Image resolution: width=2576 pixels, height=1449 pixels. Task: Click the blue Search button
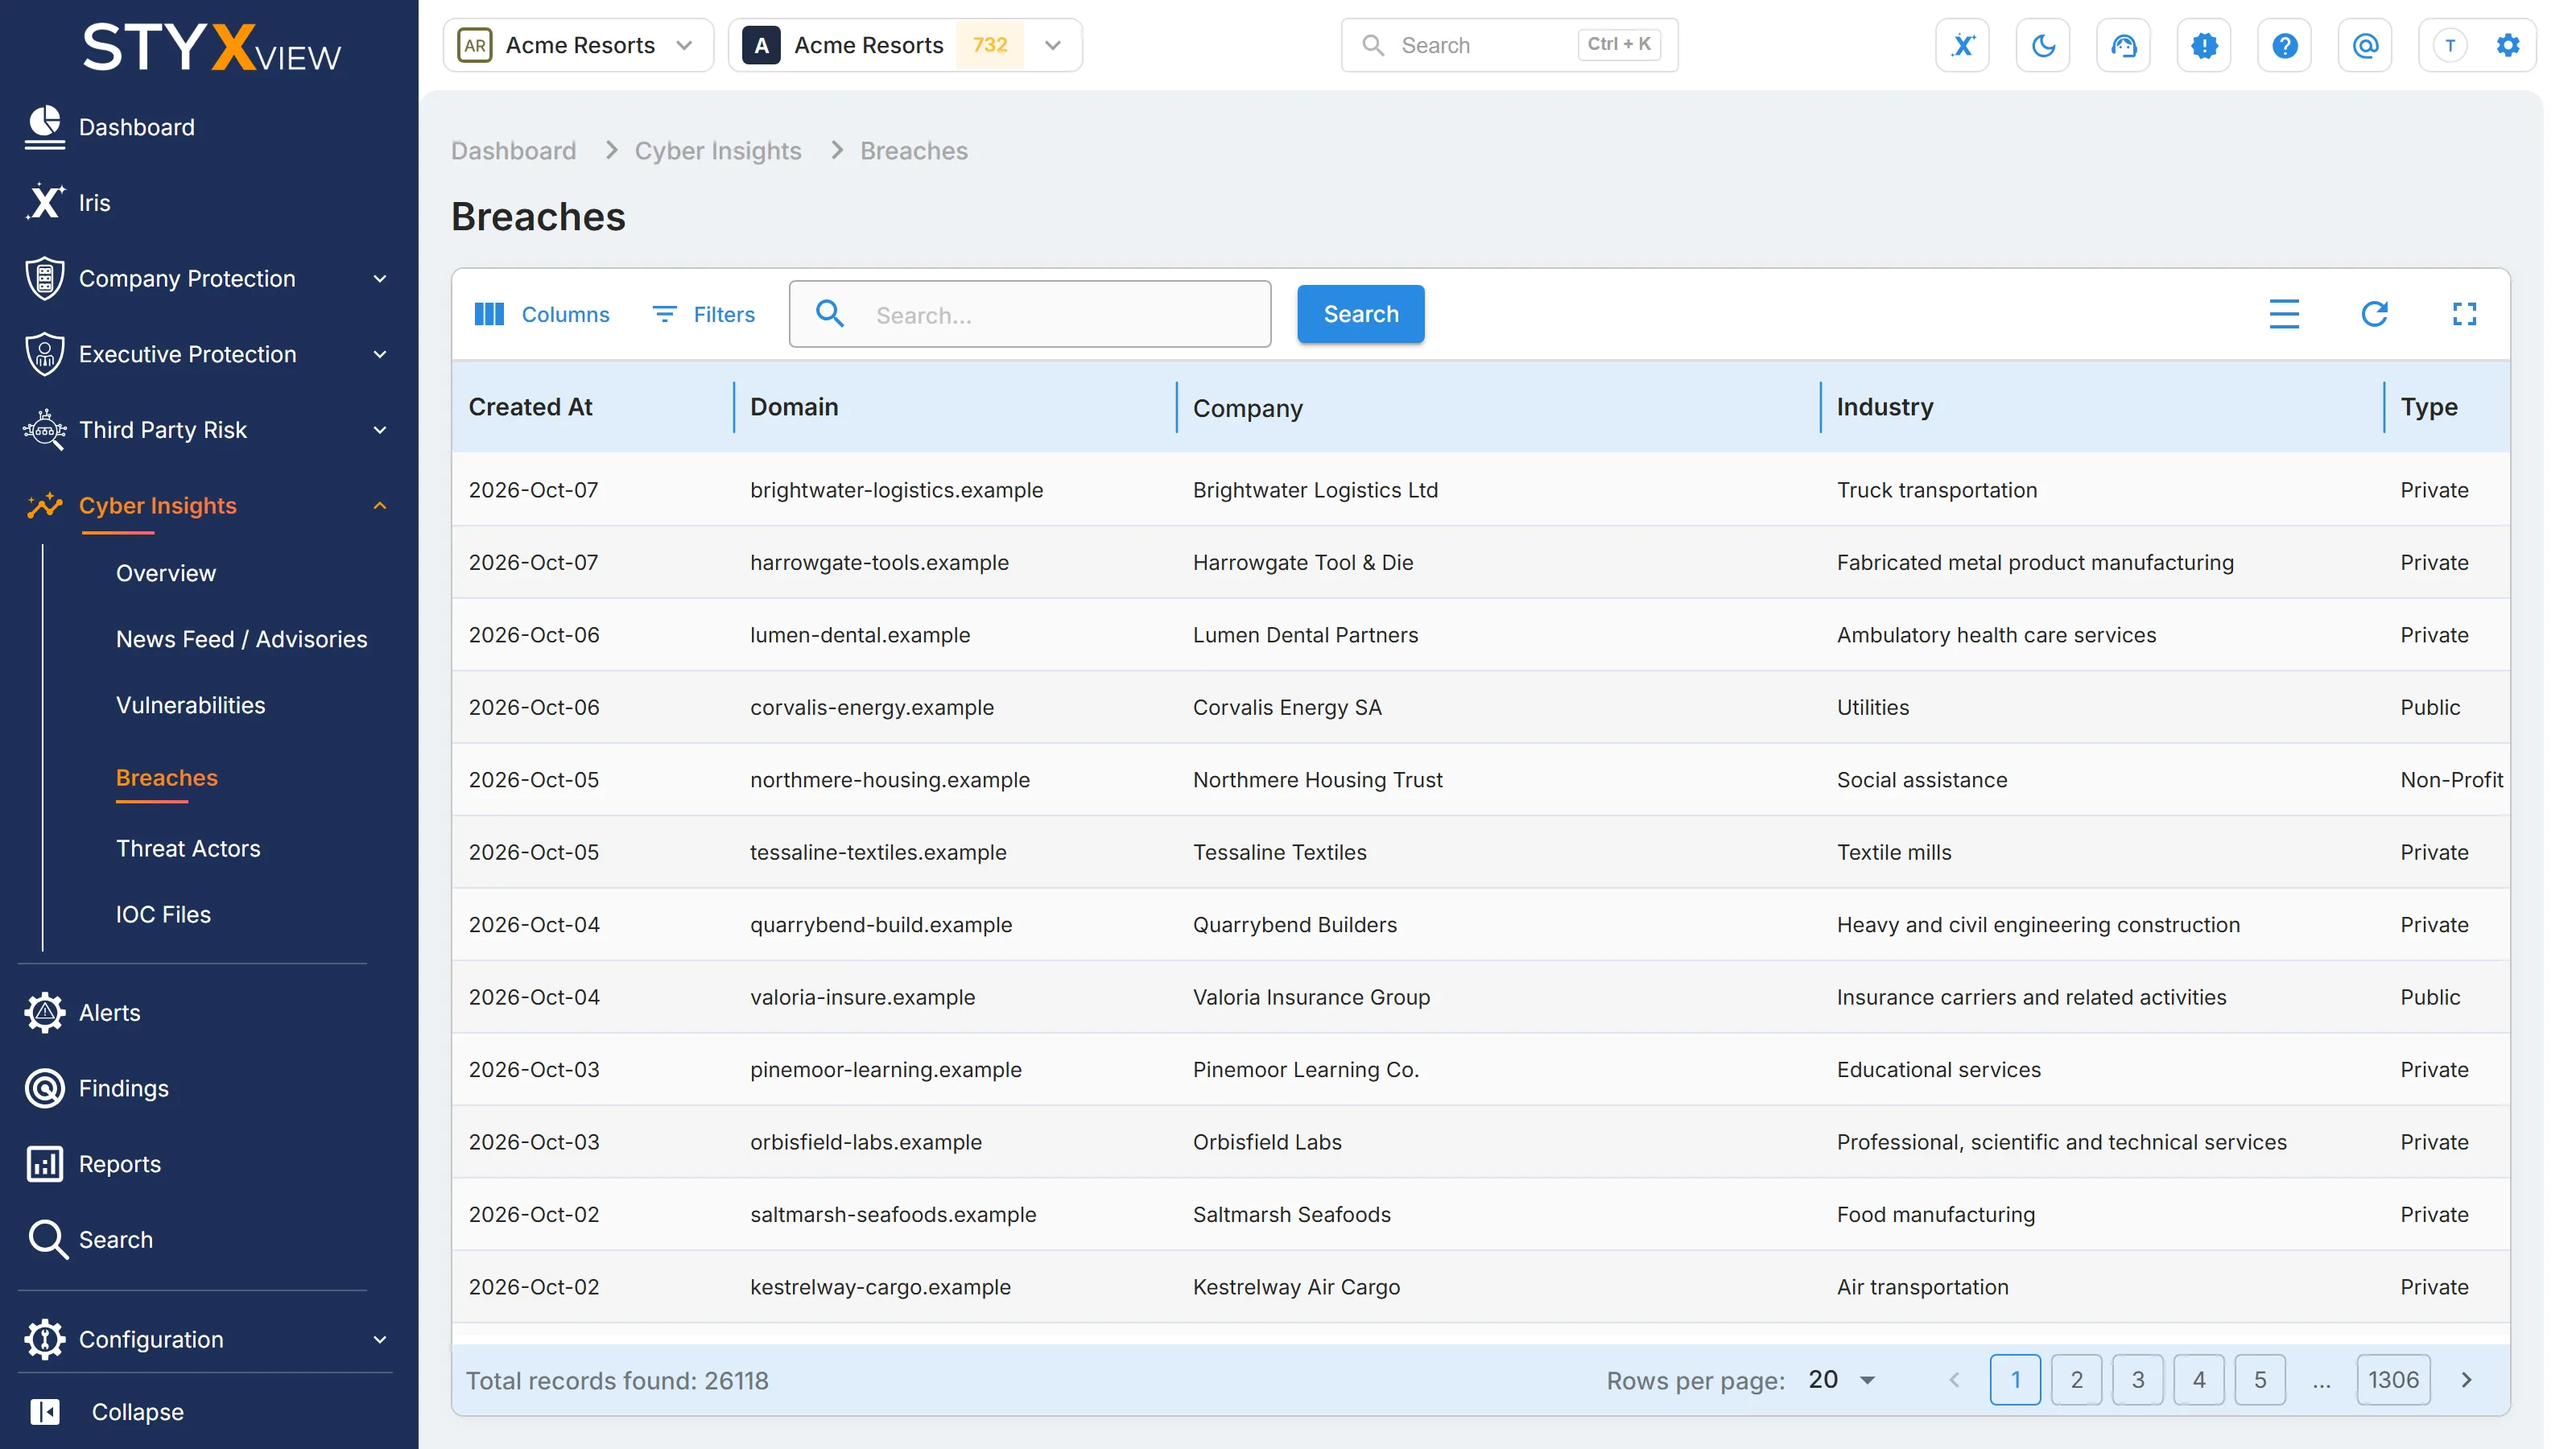tap(1360, 314)
